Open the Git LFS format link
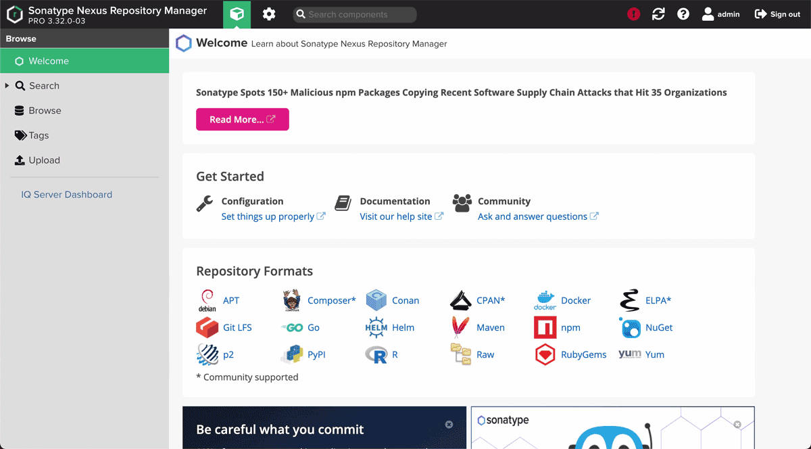 (237, 327)
